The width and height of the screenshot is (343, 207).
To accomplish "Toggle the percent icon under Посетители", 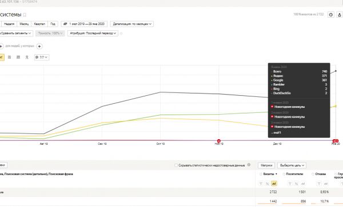I will tap(296, 184).
